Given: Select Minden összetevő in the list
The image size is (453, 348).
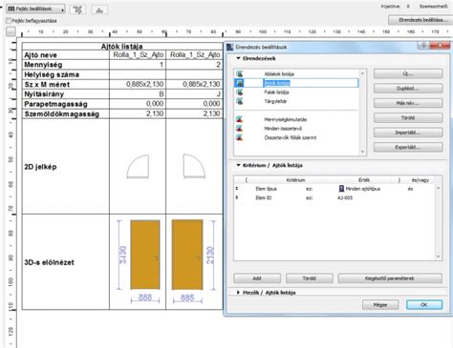Looking at the screenshot, I should click(283, 129).
